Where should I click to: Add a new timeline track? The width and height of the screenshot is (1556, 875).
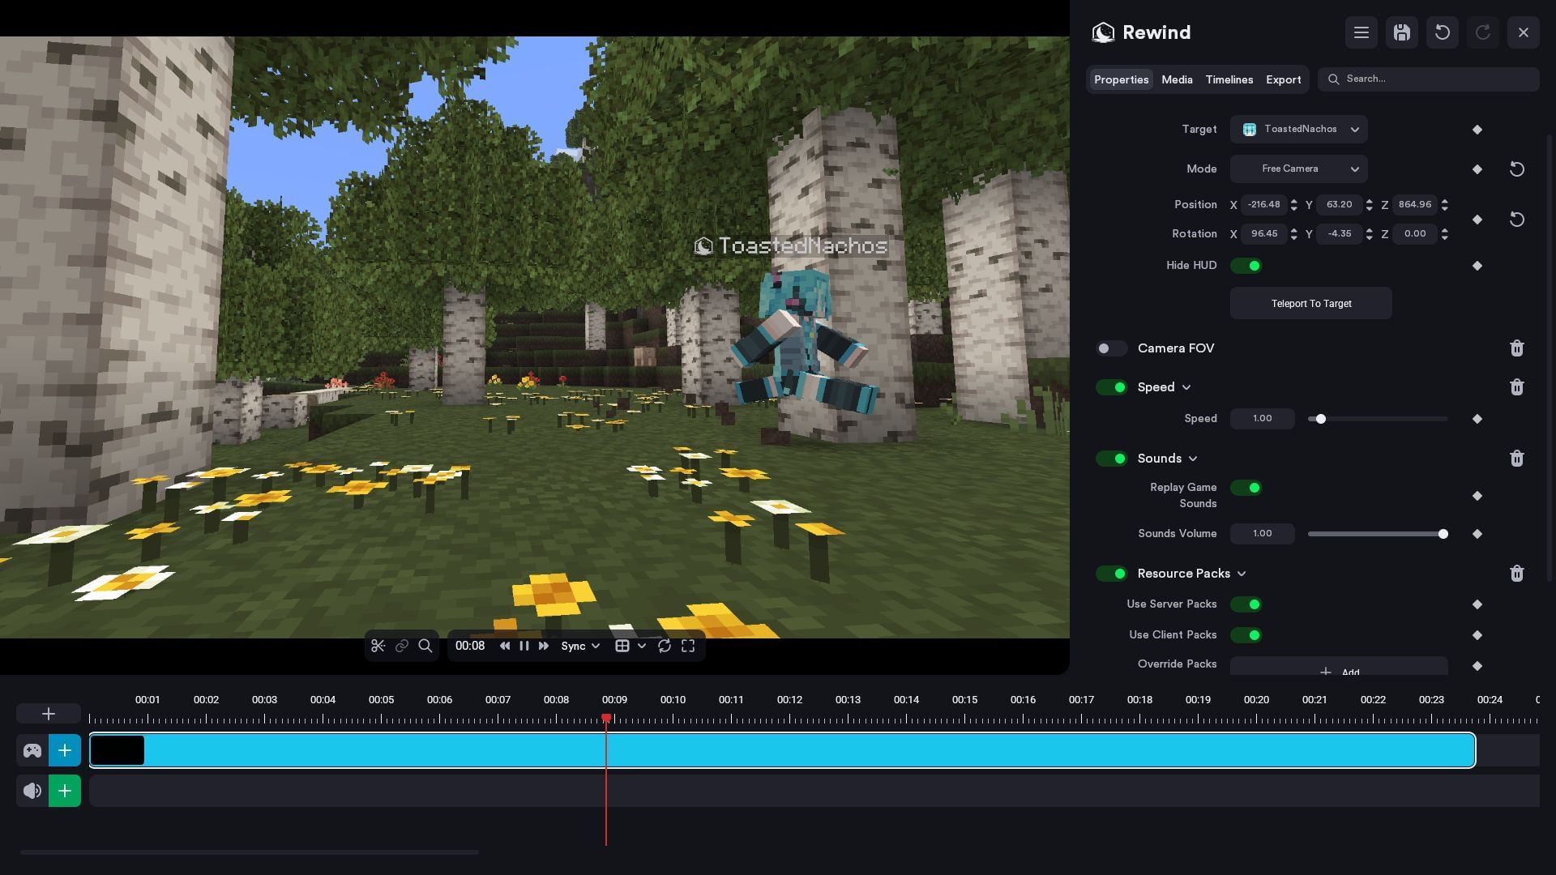(x=49, y=714)
